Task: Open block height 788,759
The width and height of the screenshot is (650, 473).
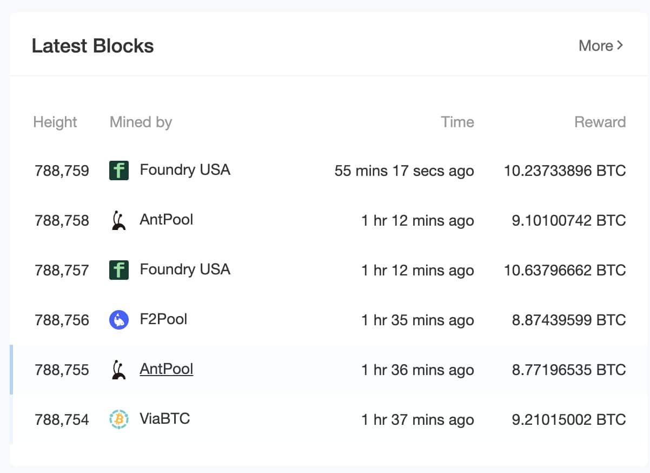Action: [x=62, y=171]
